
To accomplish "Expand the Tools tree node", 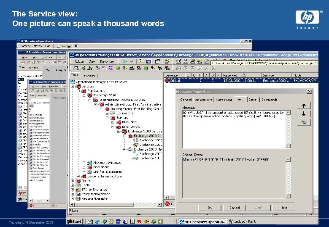I will point(73,185).
